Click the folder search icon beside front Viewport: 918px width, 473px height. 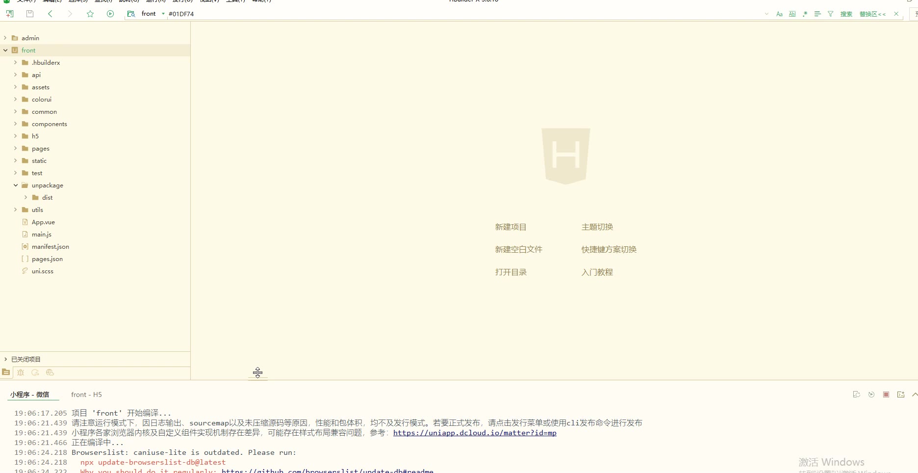click(131, 14)
